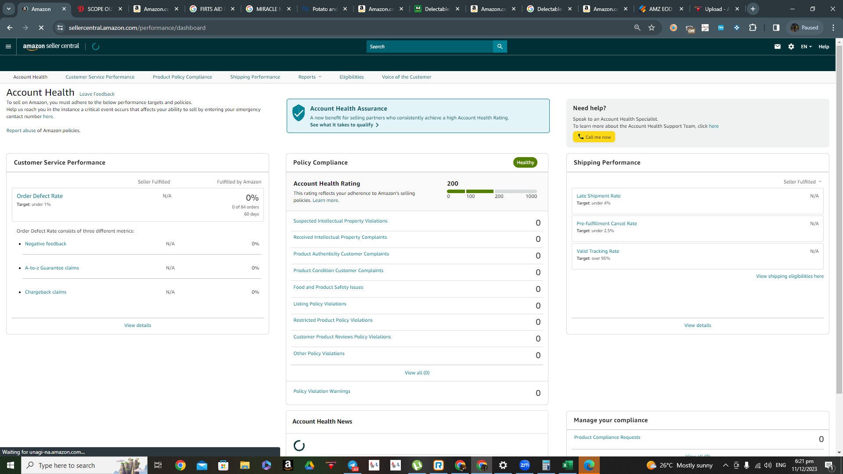Image resolution: width=843 pixels, height=474 pixels.
Task: Click the Account Health Rating progress bar
Action: 492,191
